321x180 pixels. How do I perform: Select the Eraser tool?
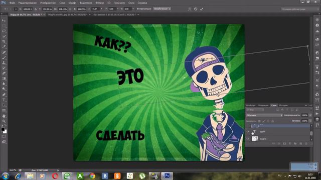pyautogui.click(x=4, y=73)
